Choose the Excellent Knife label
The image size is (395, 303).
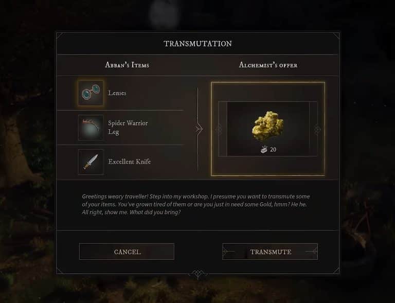tap(130, 162)
